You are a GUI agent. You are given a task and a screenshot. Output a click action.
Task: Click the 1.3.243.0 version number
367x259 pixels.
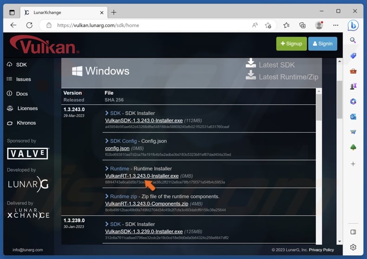74,109
